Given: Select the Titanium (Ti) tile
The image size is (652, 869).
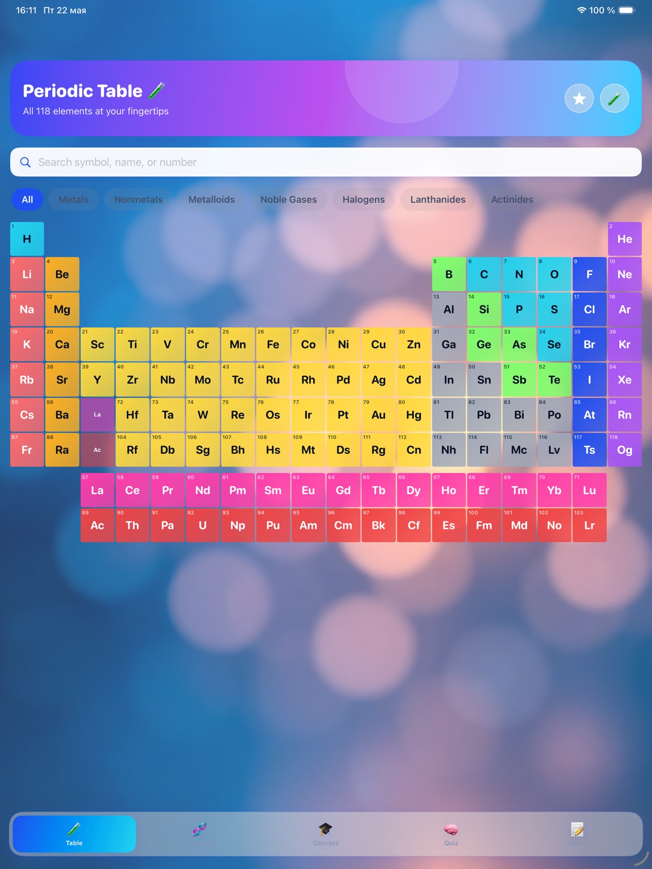Looking at the screenshot, I should (x=132, y=345).
